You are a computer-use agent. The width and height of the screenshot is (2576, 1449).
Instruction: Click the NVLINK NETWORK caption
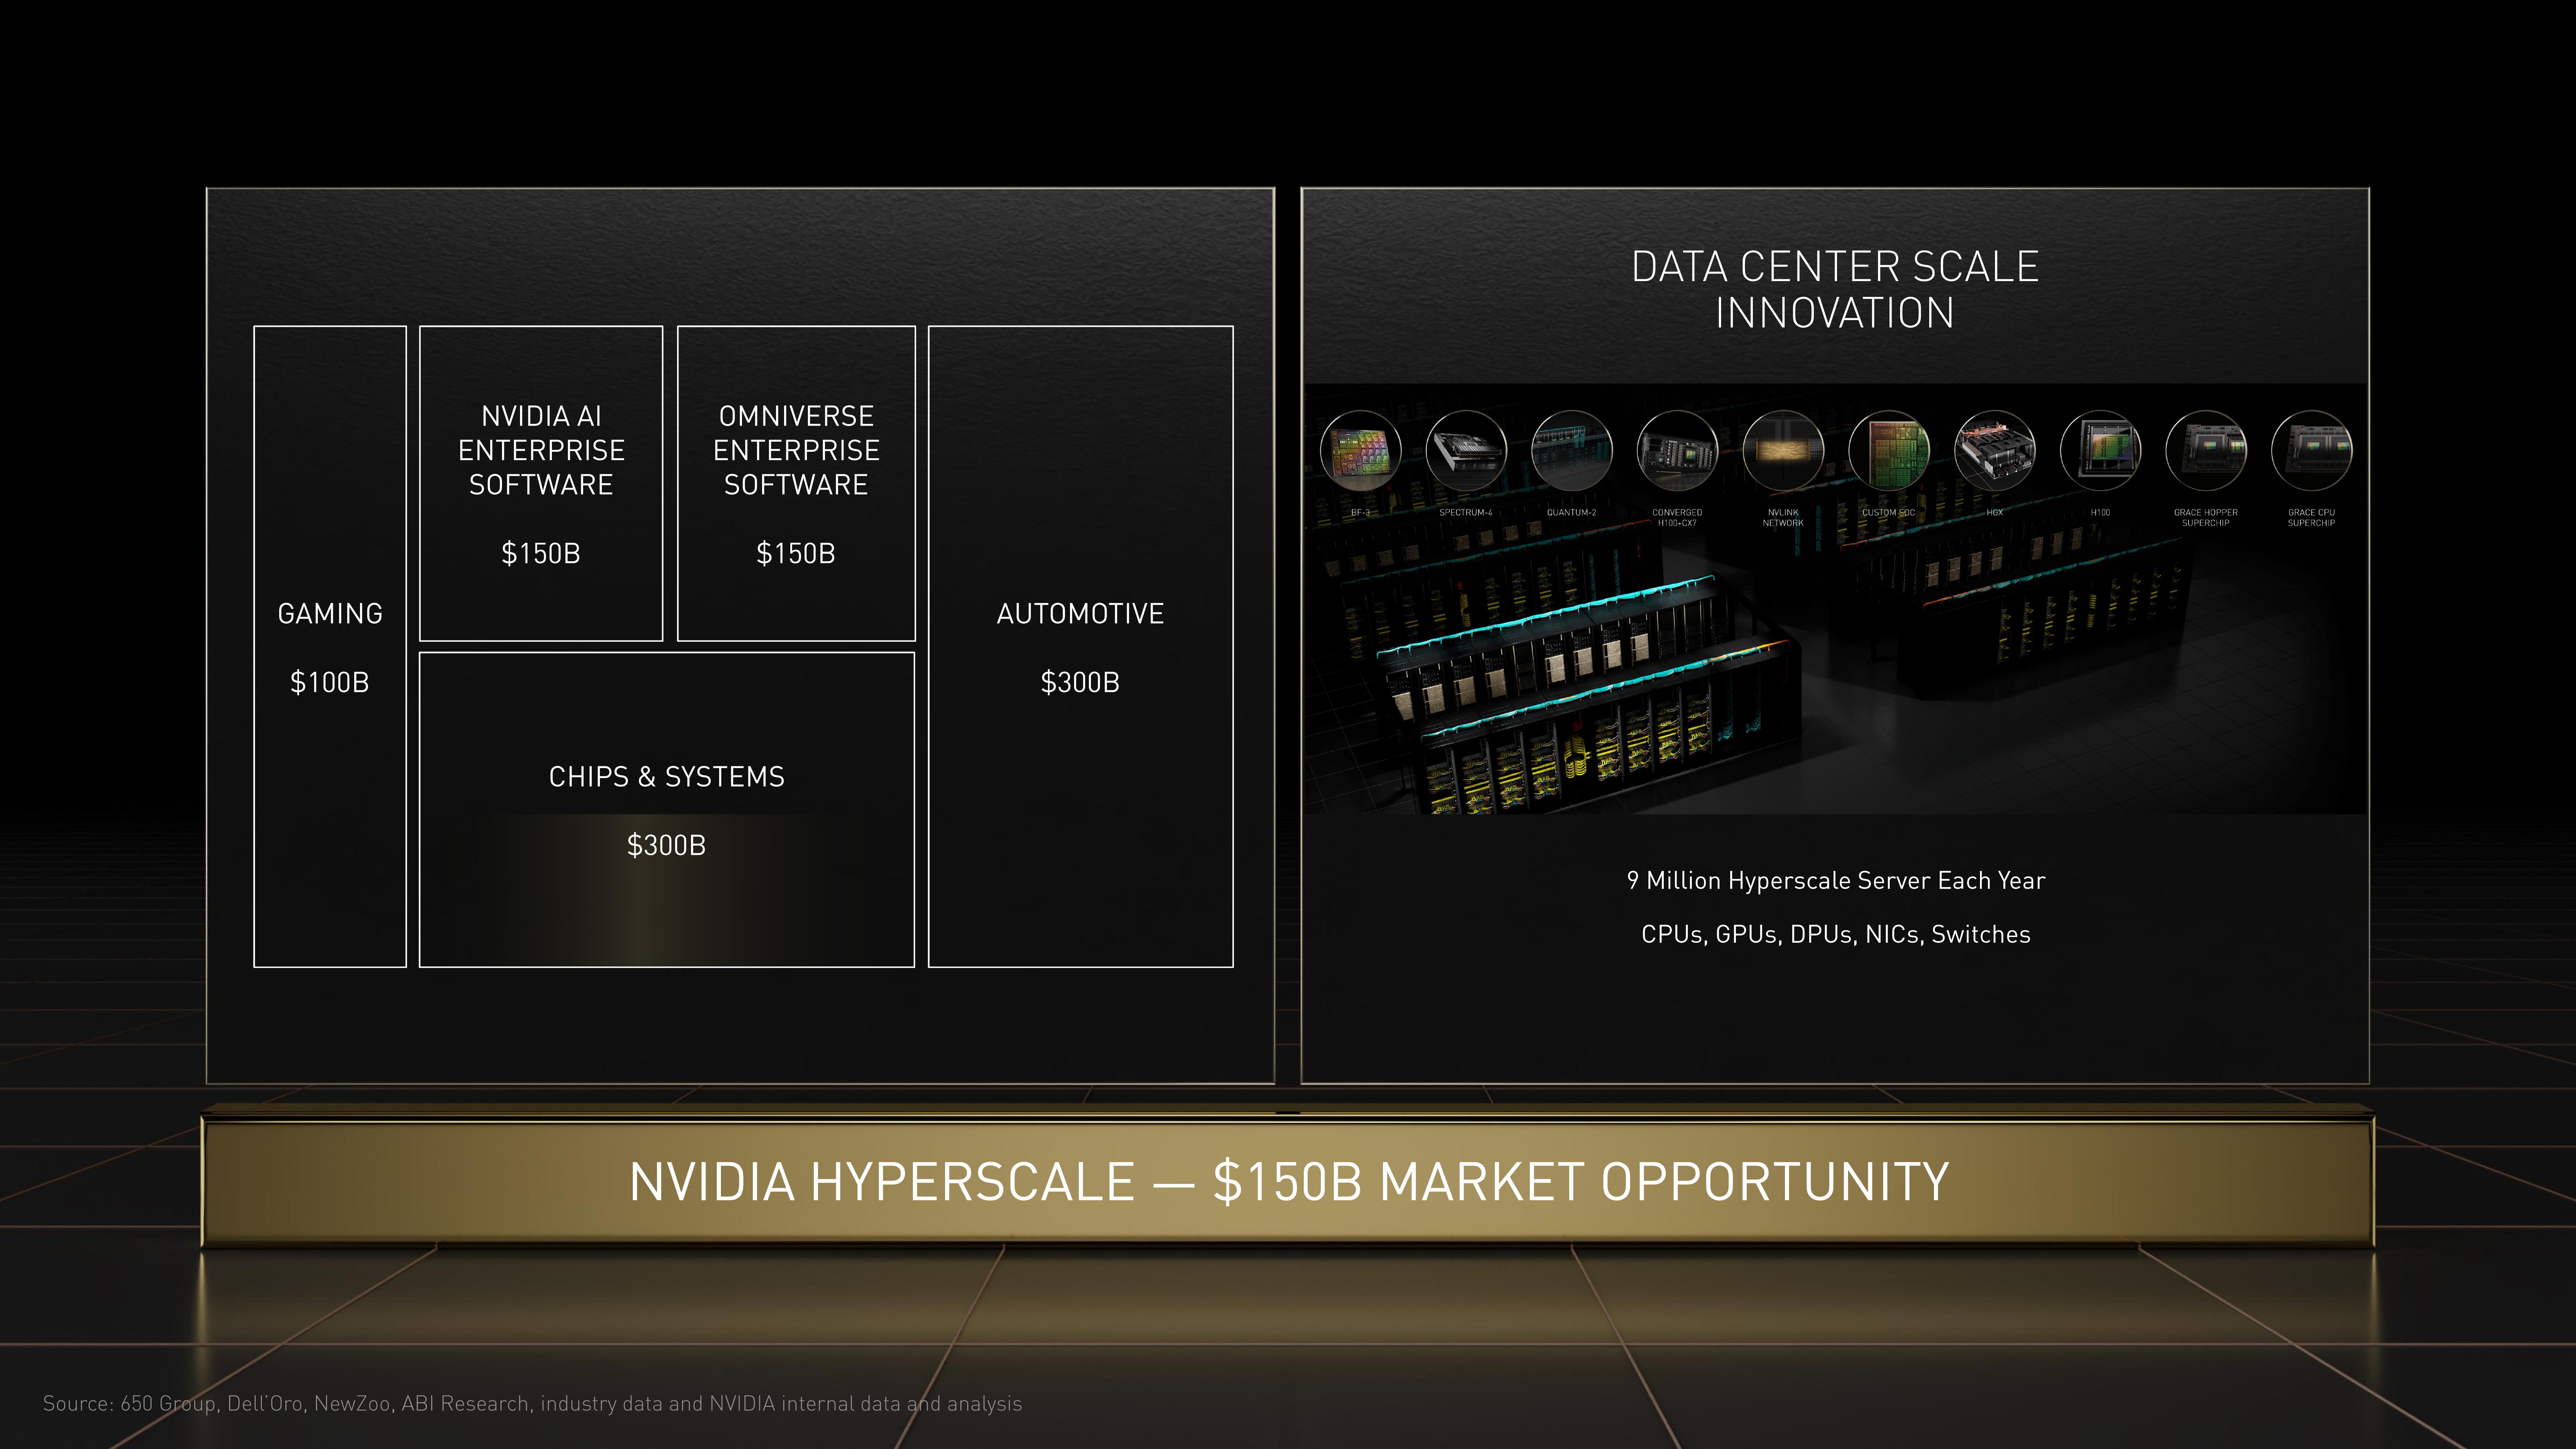(1783, 518)
